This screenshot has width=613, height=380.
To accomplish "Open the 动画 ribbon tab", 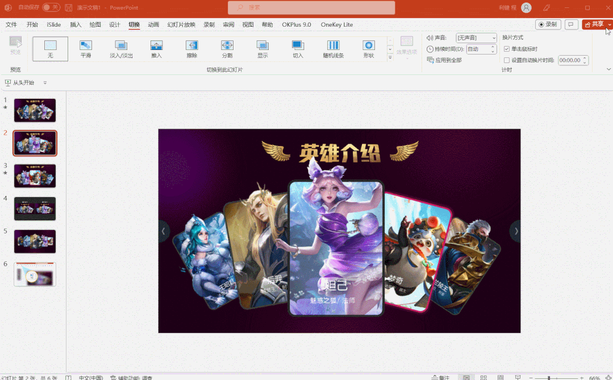I will [153, 24].
